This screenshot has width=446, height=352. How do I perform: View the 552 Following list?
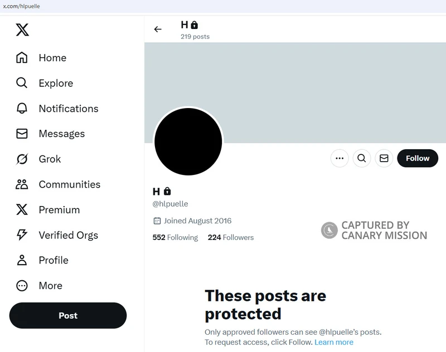[x=175, y=237]
